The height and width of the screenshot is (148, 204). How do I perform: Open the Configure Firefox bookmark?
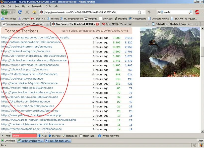point(158,19)
